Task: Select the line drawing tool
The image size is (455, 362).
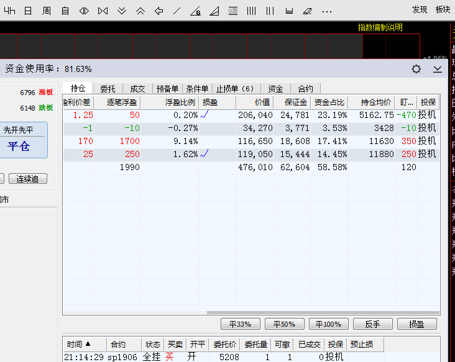Action: tap(177, 11)
